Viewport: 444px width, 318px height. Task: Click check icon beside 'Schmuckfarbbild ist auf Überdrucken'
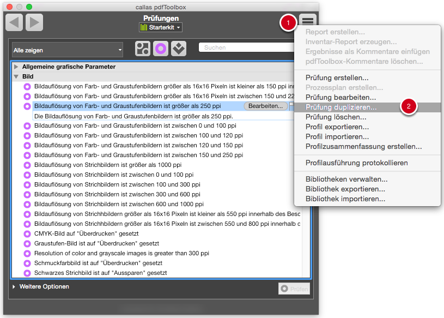[27, 263]
